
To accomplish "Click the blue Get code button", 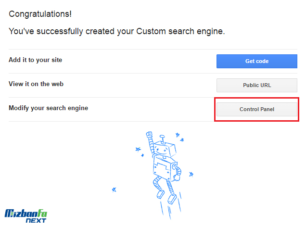I will (x=256, y=61).
